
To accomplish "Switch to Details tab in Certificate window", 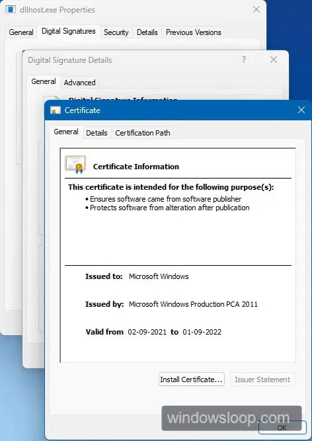I will [x=97, y=133].
